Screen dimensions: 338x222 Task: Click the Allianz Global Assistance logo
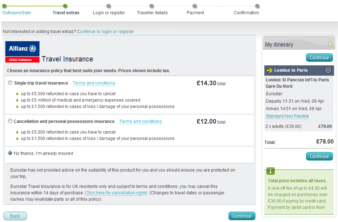22,52
